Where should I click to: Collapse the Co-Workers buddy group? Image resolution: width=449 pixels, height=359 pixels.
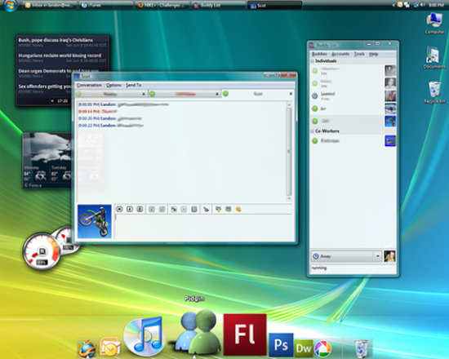point(313,131)
